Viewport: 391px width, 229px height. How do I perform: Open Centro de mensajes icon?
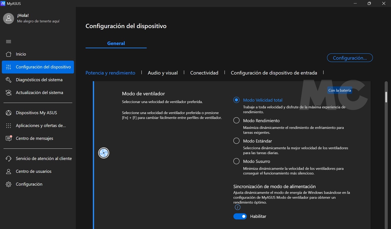[x=9, y=138]
